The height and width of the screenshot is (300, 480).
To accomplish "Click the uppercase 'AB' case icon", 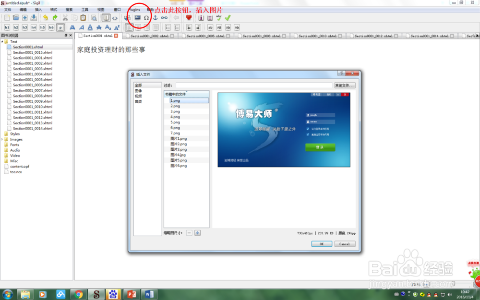I will 219,27.
